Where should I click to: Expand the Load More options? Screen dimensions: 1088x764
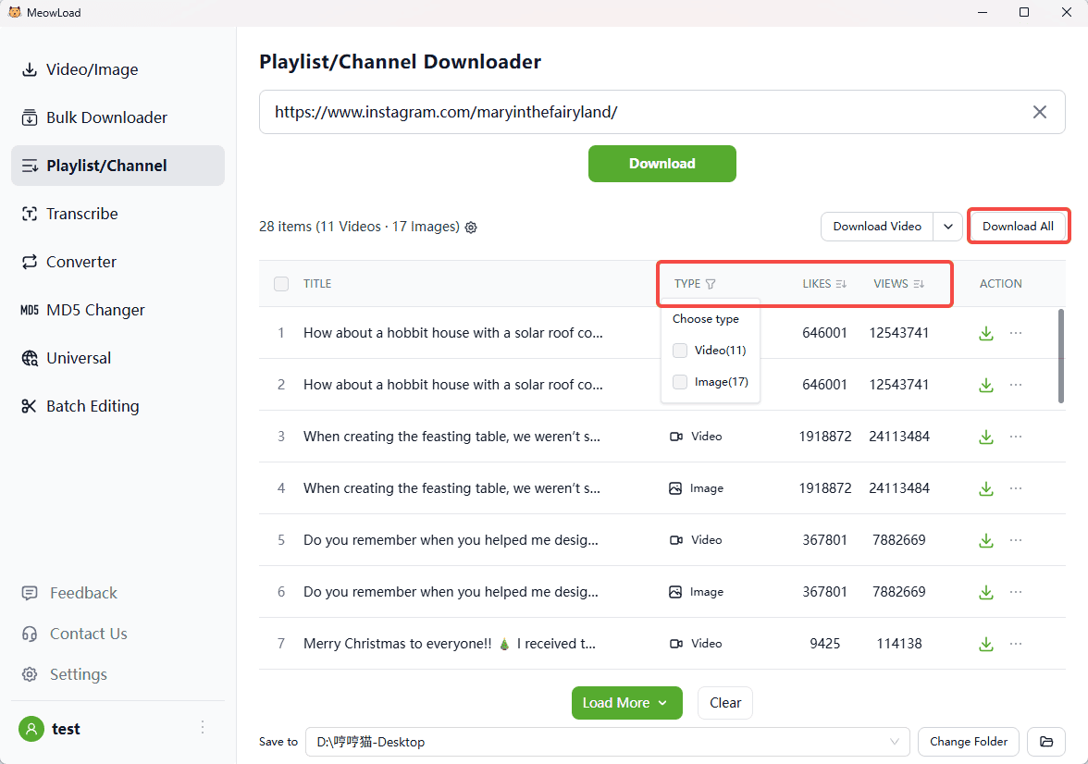662,703
